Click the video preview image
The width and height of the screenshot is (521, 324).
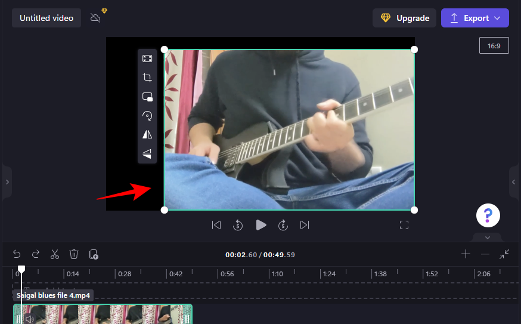click(x=289, y=129)
